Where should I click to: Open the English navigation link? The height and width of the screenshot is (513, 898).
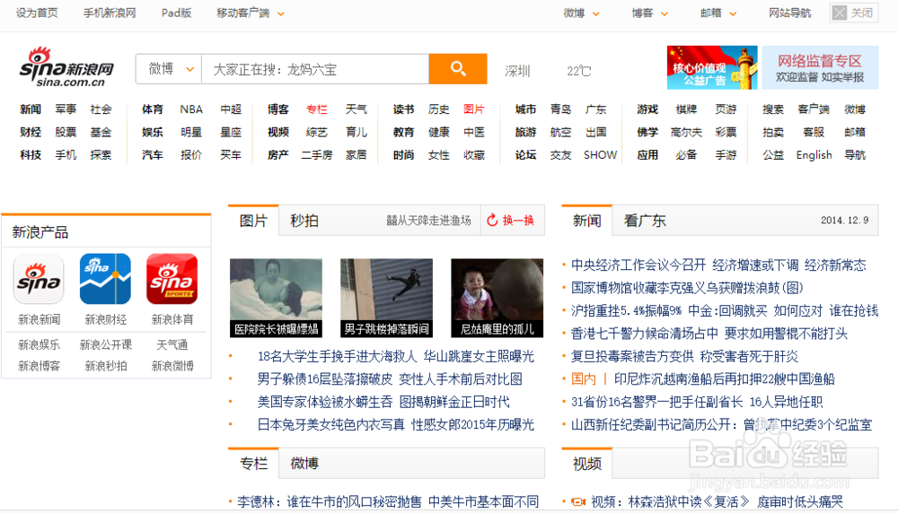pyautogui.click(x=814, y=155)
